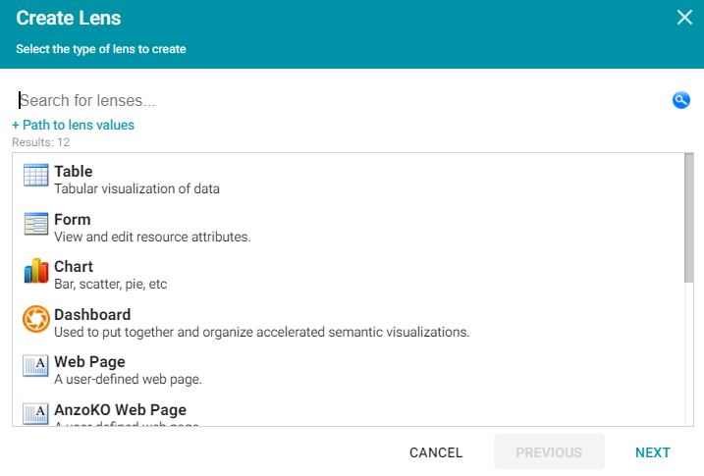The width and height of the screenshot is (704, 476).
Task: Click the CANCEL button
Action: [x=436, y=452]
